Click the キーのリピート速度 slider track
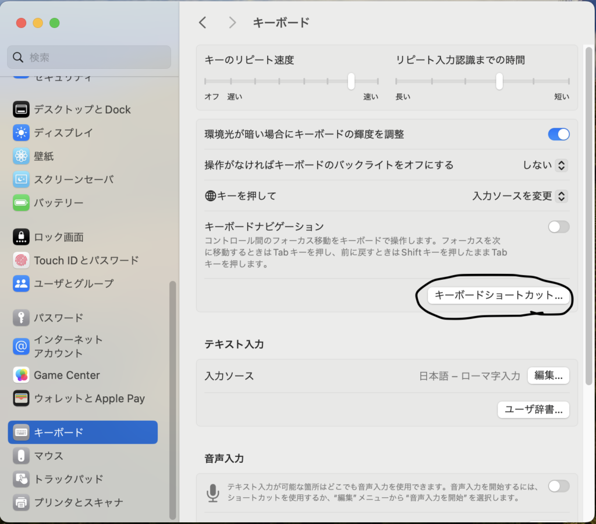Screen dimensions: 596x524 point(291,81)
